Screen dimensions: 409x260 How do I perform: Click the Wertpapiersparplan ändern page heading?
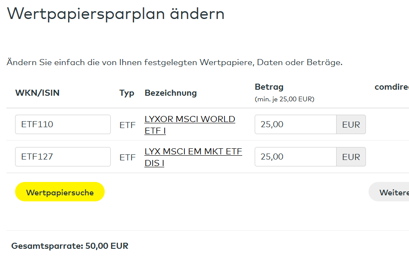[116, 14]
